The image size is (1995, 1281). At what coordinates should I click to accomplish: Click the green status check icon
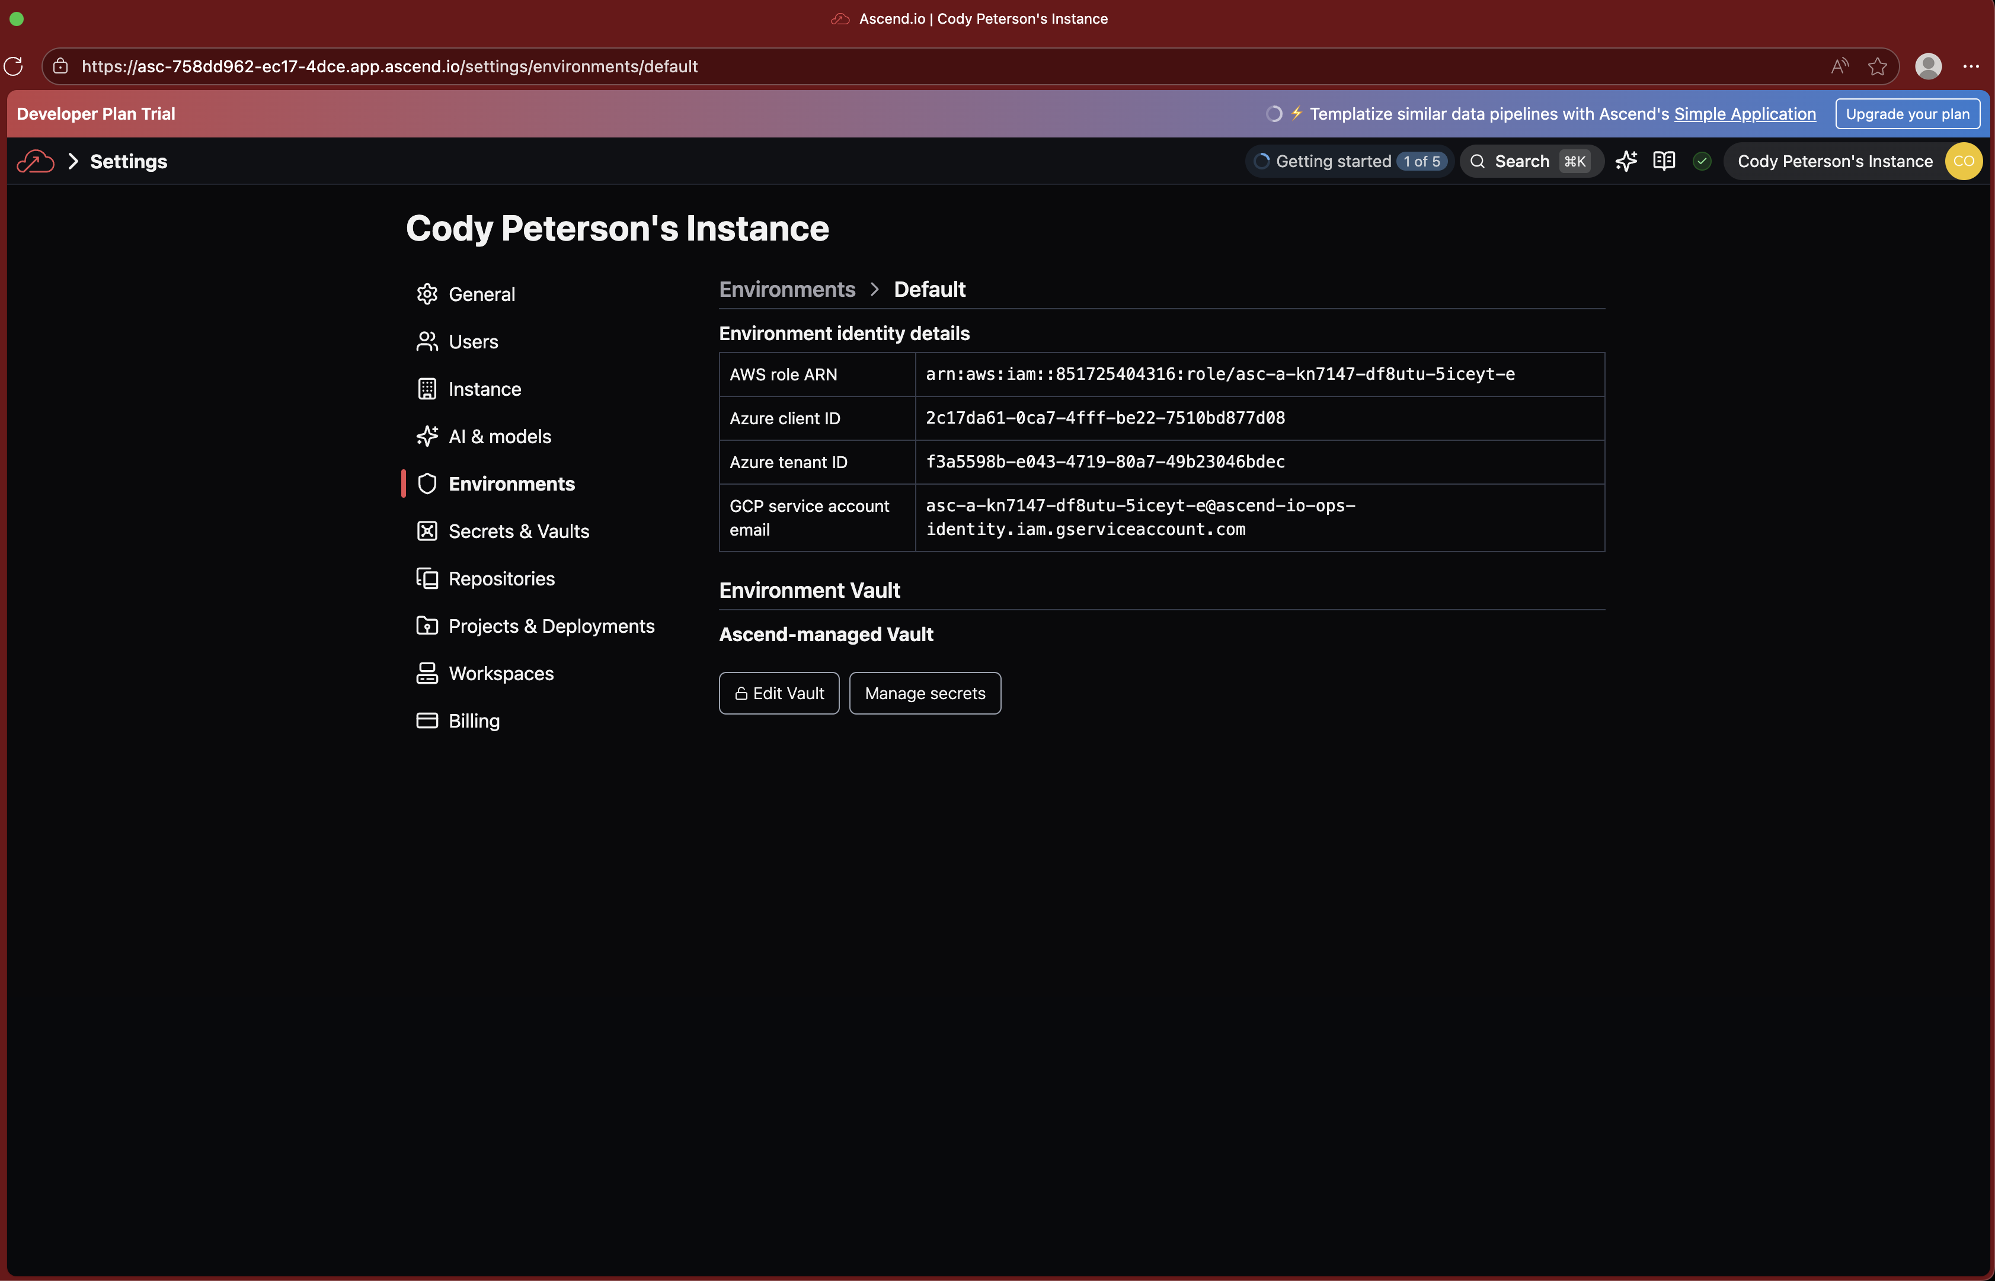pos(1702,161)
